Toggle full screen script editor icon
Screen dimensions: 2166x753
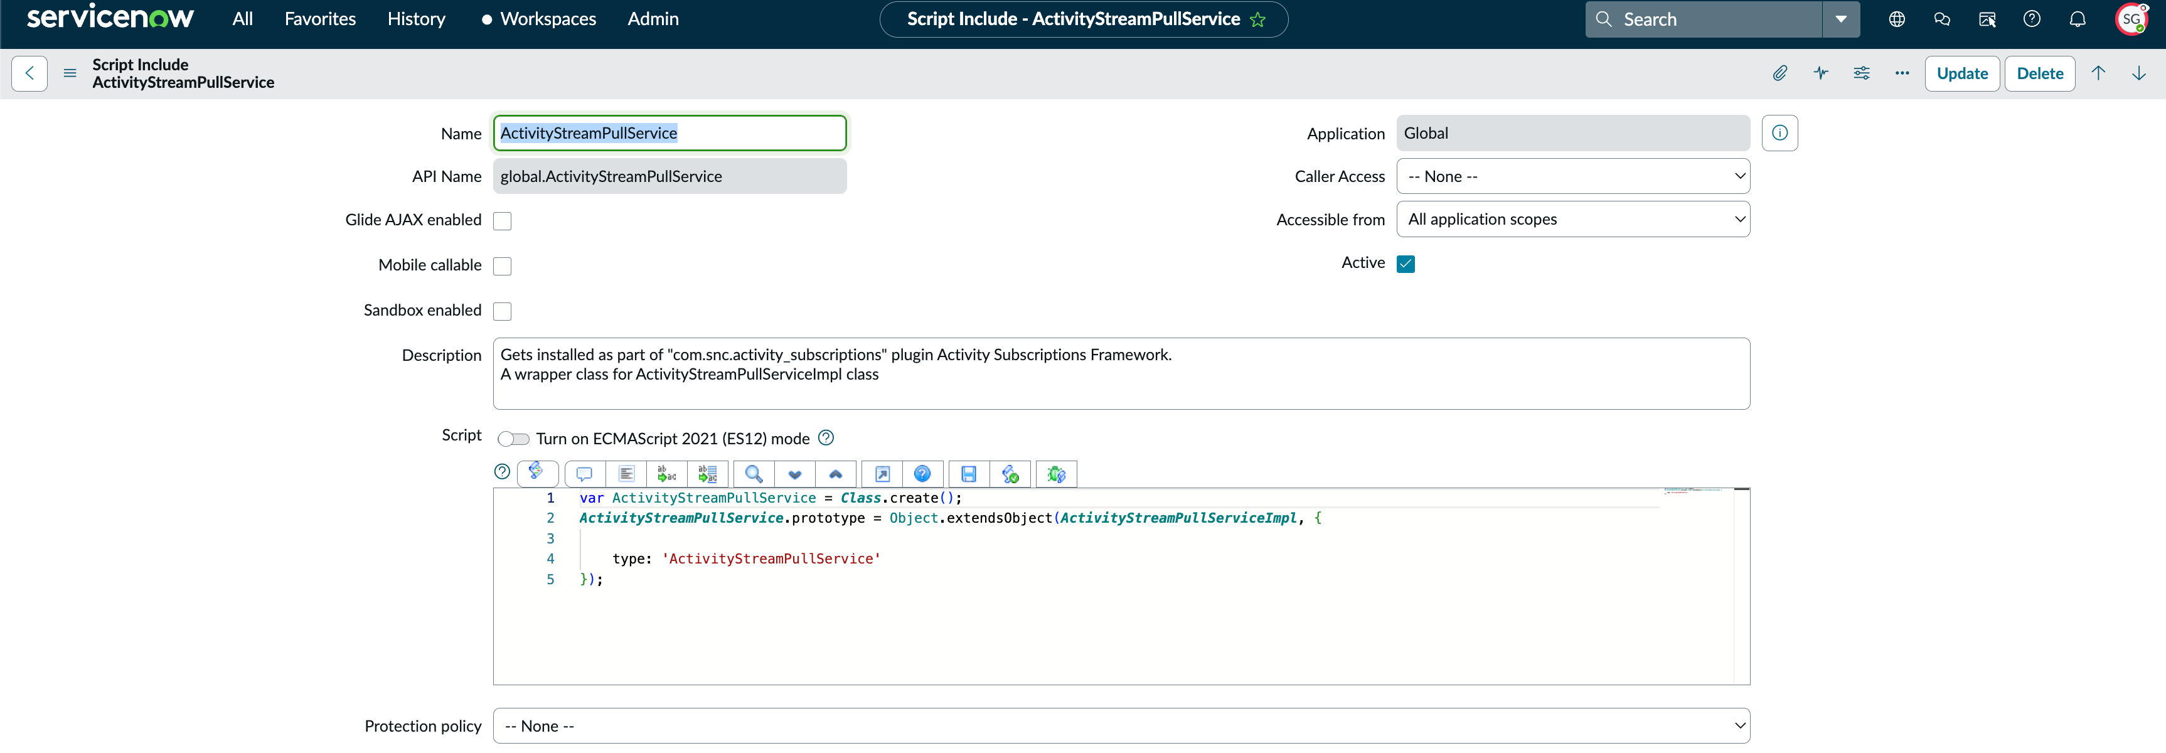[x=883, y=474]
